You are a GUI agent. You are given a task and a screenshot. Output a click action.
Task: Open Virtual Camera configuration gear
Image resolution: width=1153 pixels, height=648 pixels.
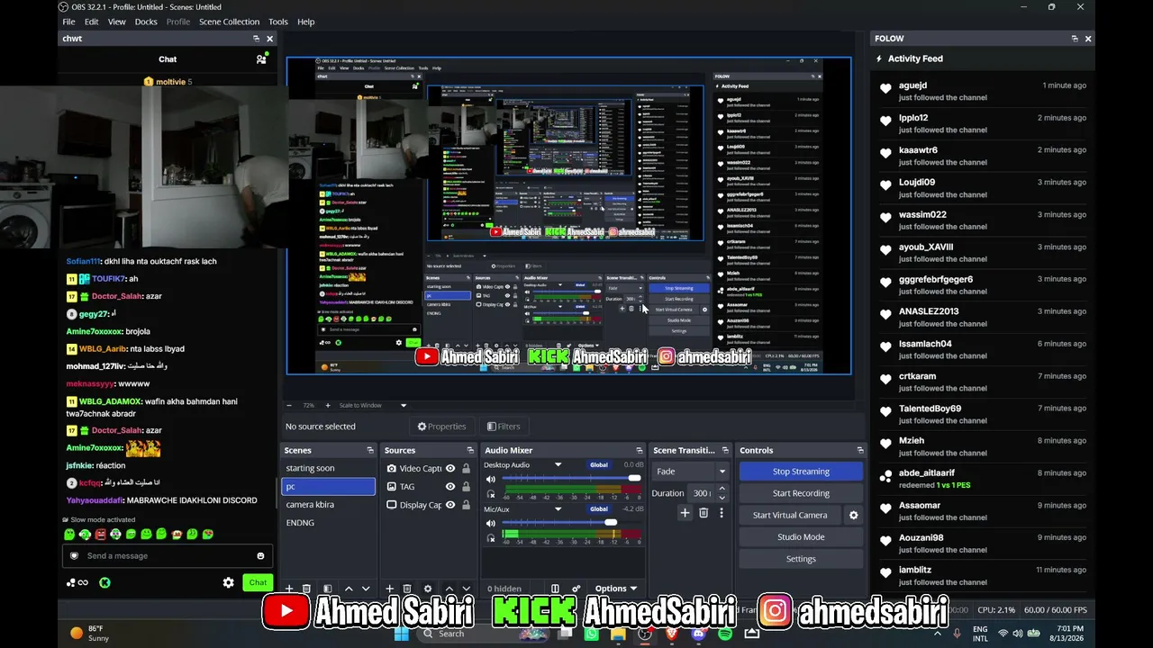coord(853,515)
